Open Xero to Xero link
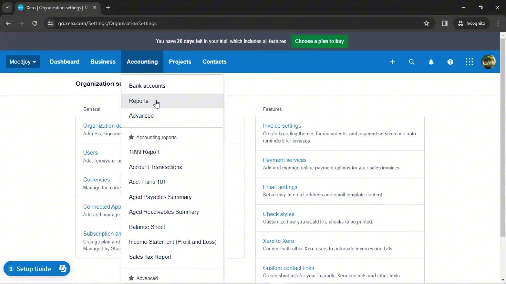 pos(278,241)
